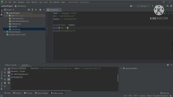This screenshot has width=173, height=97.
Task: Expand Special Variables node
Action: 121,68
